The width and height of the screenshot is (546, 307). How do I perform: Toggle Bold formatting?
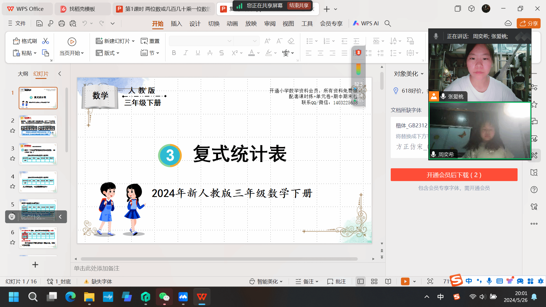click(174, 53)
